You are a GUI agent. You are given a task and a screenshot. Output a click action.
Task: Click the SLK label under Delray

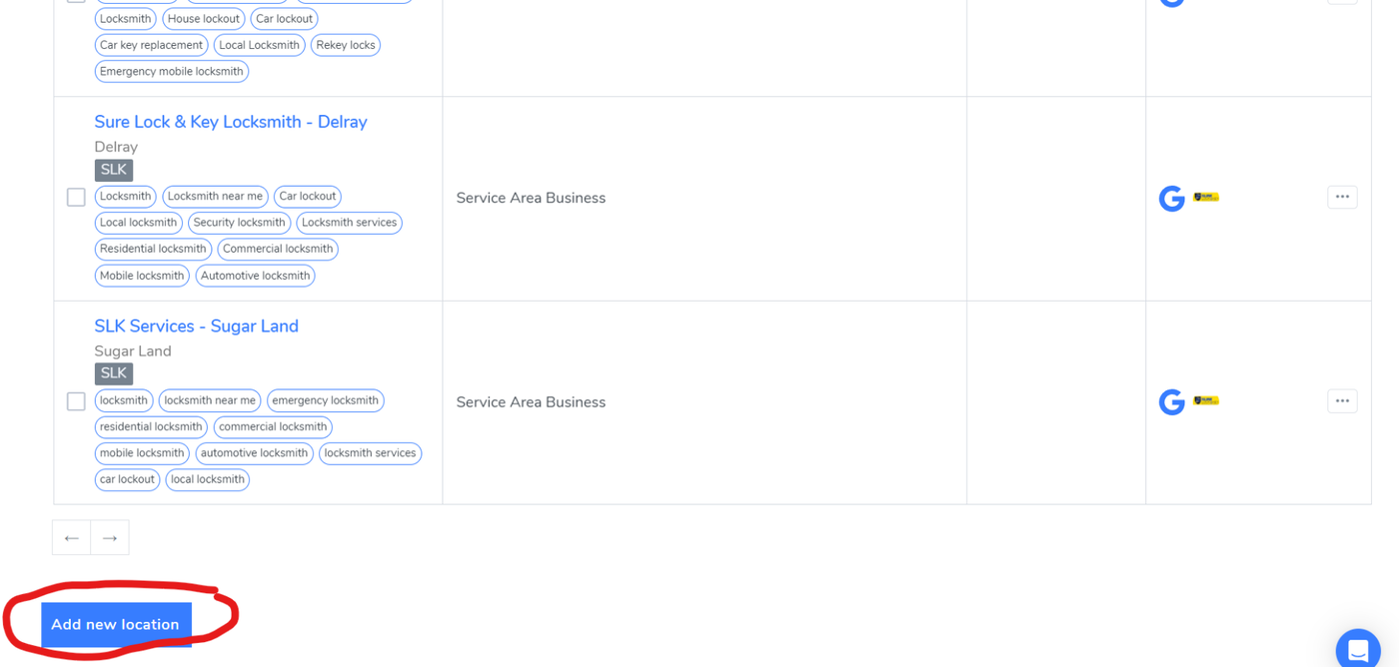[114, 170]
